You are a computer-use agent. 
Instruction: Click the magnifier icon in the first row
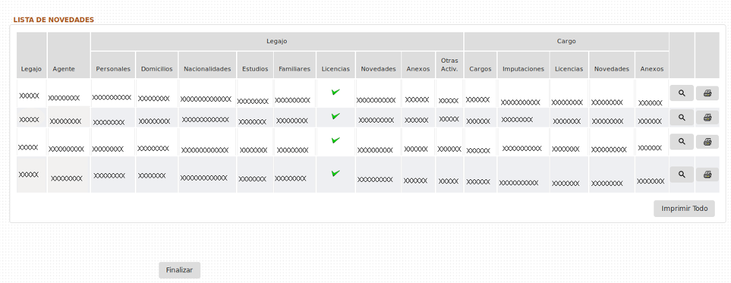[681, 93]
